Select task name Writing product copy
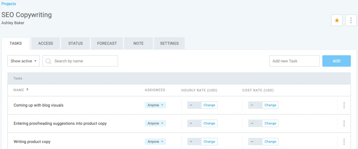358x149 pixels. (x=32, y=142)
